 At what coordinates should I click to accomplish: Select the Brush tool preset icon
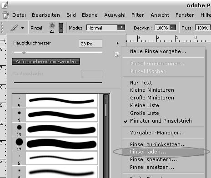(x=14, y=28)
